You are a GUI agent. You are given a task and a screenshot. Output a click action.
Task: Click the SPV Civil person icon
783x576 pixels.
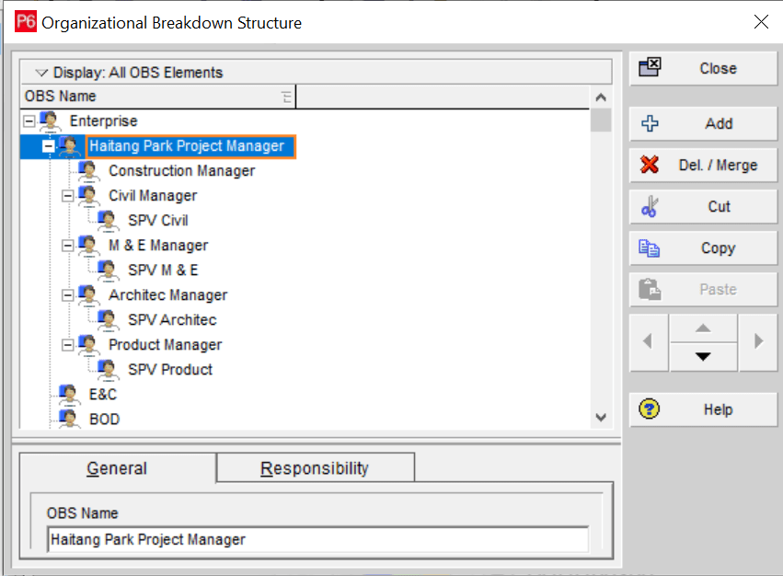[x=108, y=220]
